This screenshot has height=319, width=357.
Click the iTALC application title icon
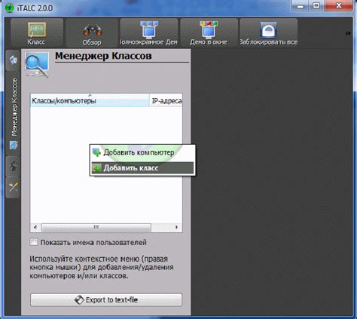(9, 8)
